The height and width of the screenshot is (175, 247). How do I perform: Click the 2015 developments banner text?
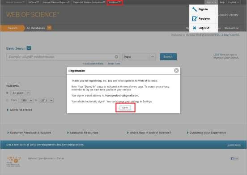(x=45, y=145)
